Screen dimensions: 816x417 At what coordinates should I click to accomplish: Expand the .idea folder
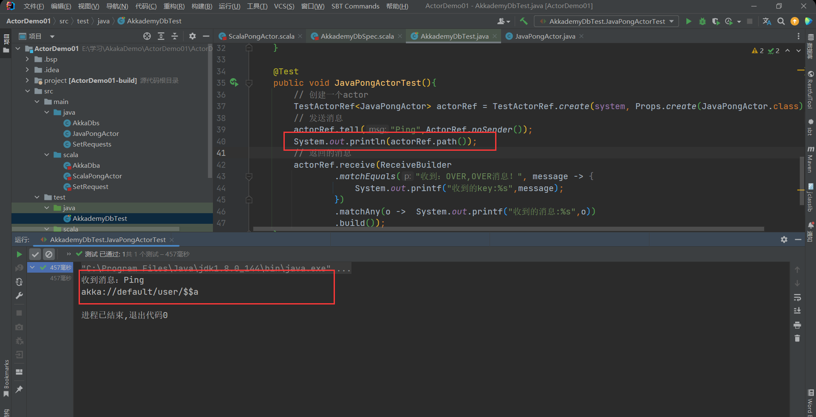[27, 70]
